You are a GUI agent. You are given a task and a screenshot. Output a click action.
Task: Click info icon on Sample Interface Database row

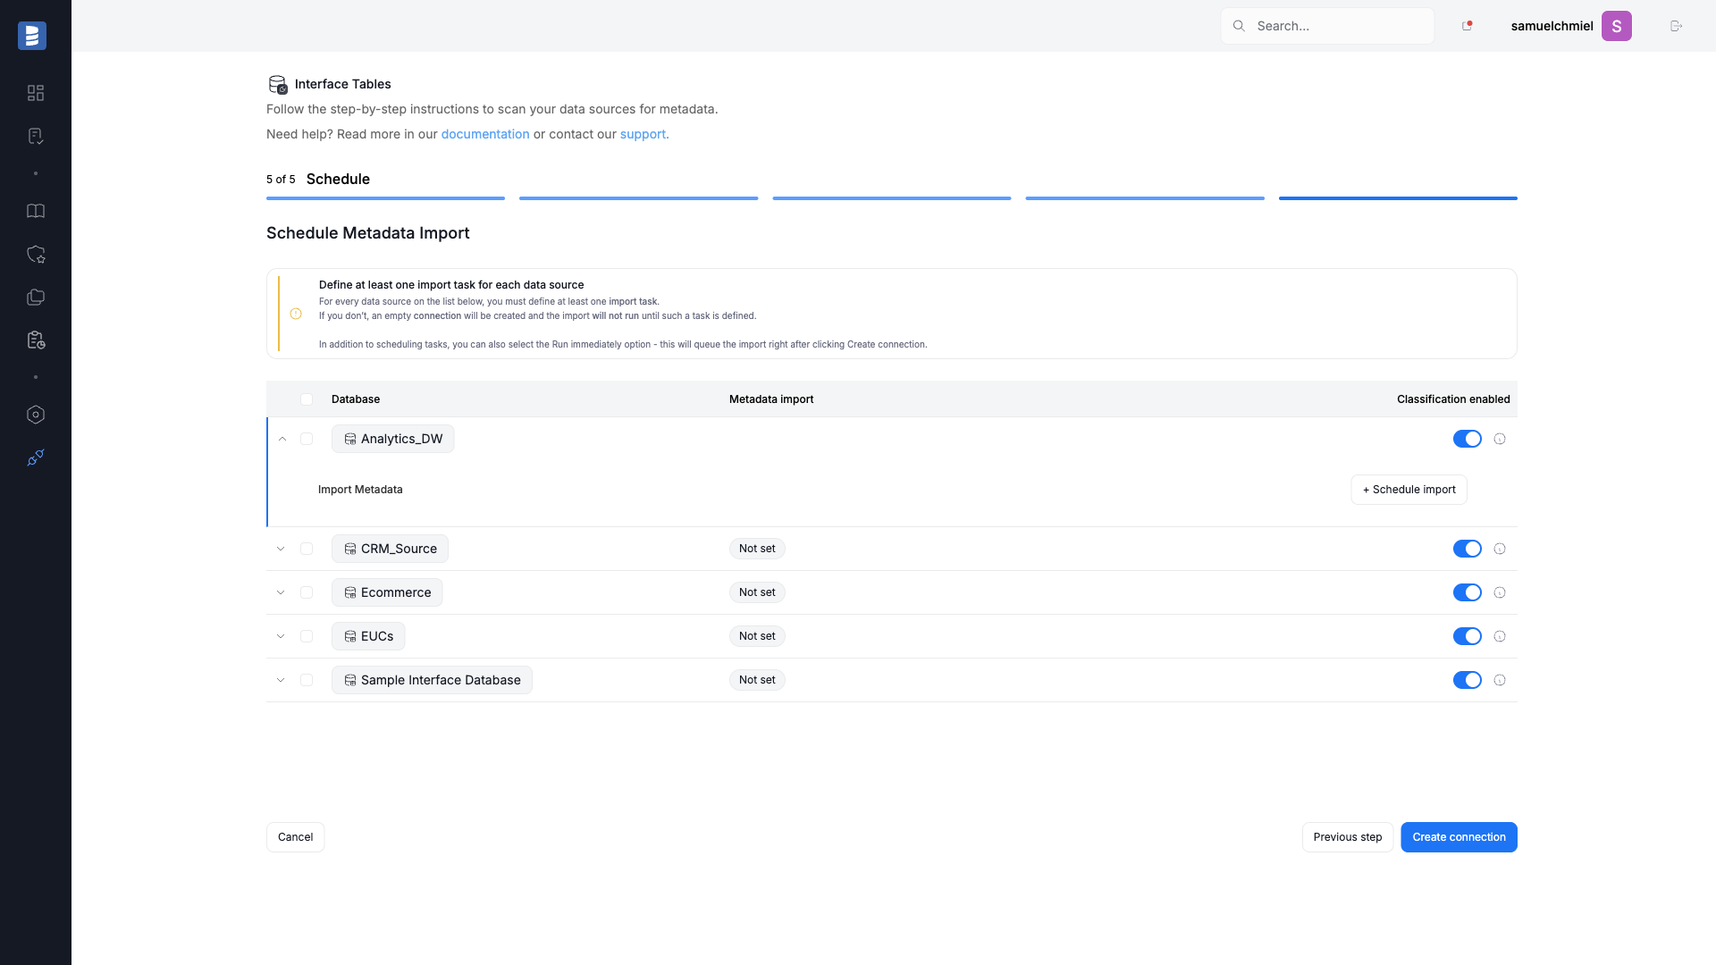[x=1500, y=680]
